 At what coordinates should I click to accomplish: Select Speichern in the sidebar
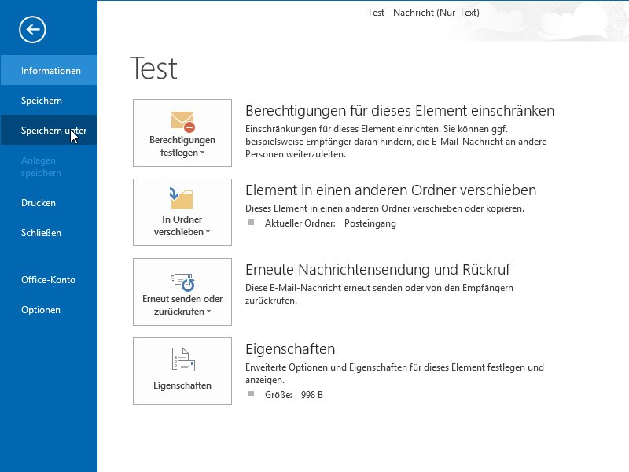pyautogui.click(x=49, y=101)
